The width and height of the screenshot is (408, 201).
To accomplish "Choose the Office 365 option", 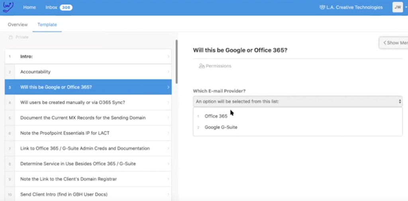I will [216, 116].
